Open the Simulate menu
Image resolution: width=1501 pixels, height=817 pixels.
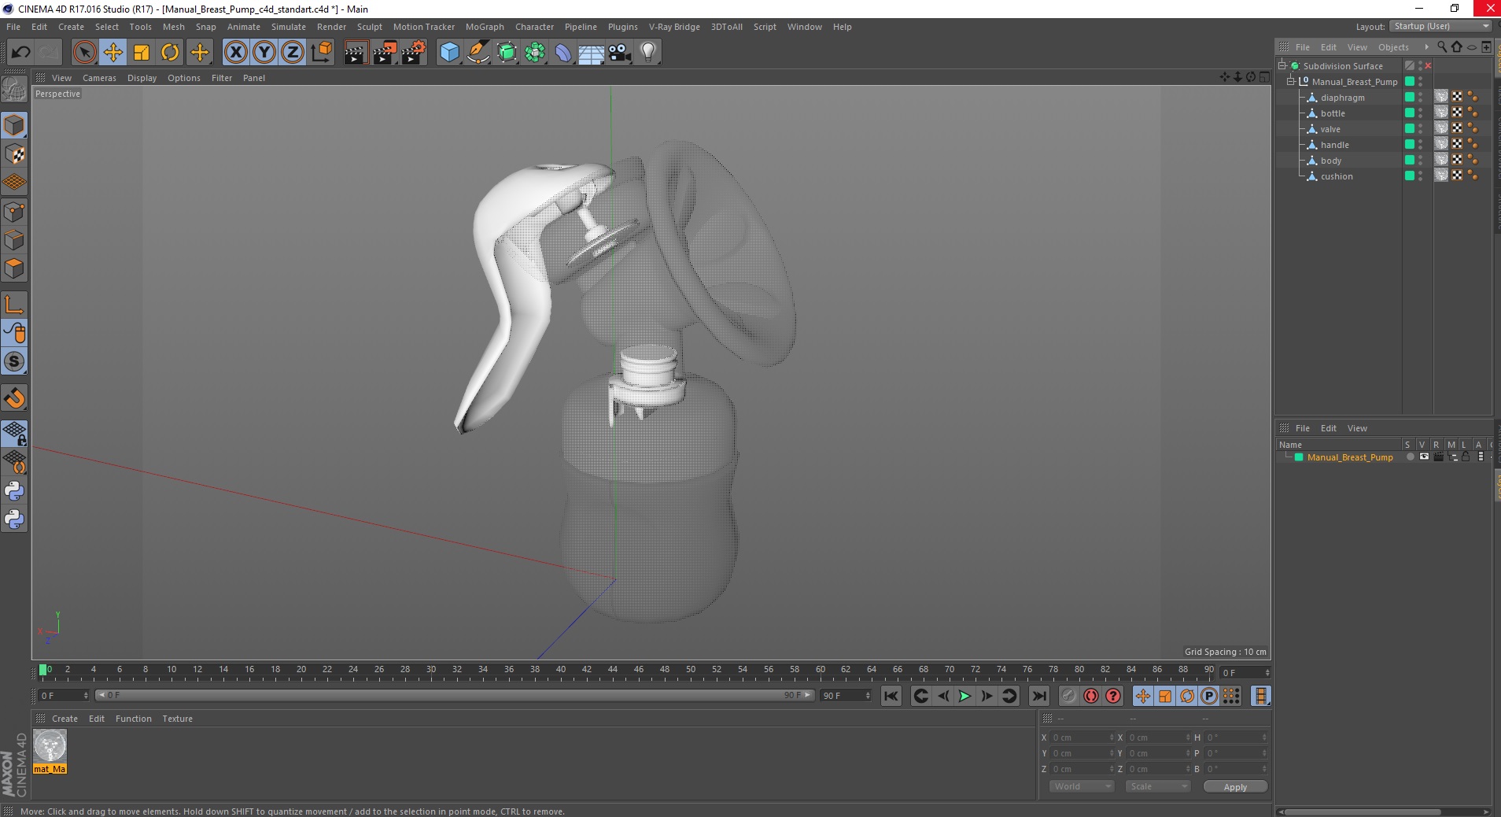point(289,27)
